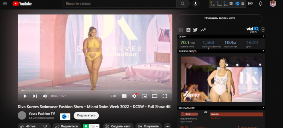This screenshot has height=128, width=283.
Task: Open the Create video camera icon
Action: (250, 4)
